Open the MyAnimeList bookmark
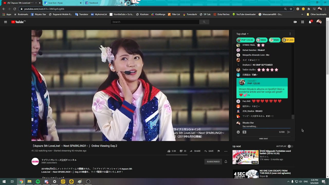329x185 pixels. (x=99, y=14)
